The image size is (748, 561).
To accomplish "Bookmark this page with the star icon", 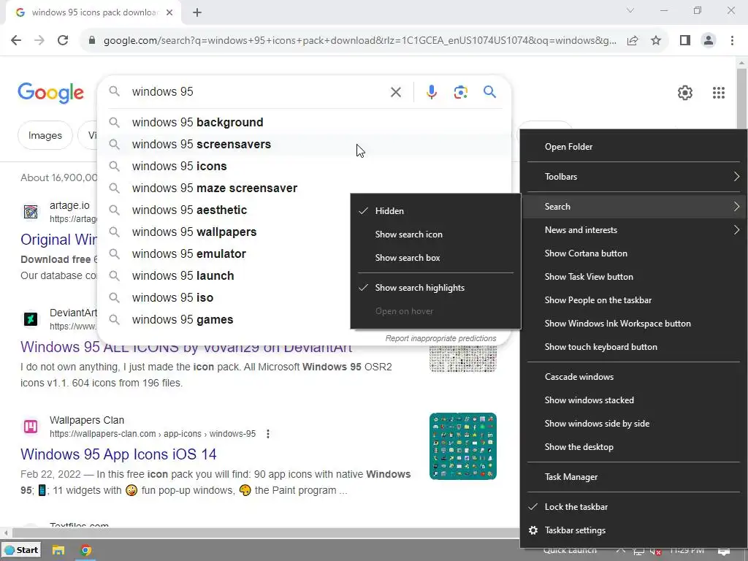I will [656, 40].
